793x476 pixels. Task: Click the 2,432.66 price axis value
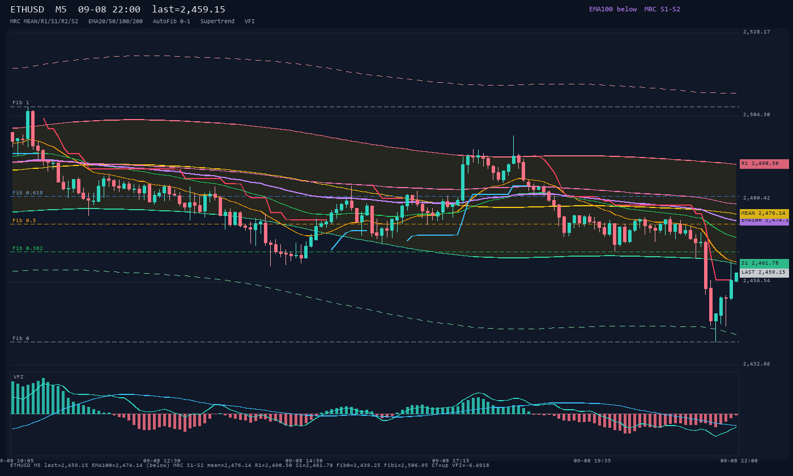coord(757,364)
